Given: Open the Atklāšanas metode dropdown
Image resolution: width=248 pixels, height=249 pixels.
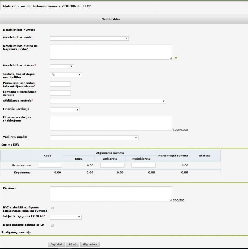Looking at the screenshot, I should coord(108,101).
